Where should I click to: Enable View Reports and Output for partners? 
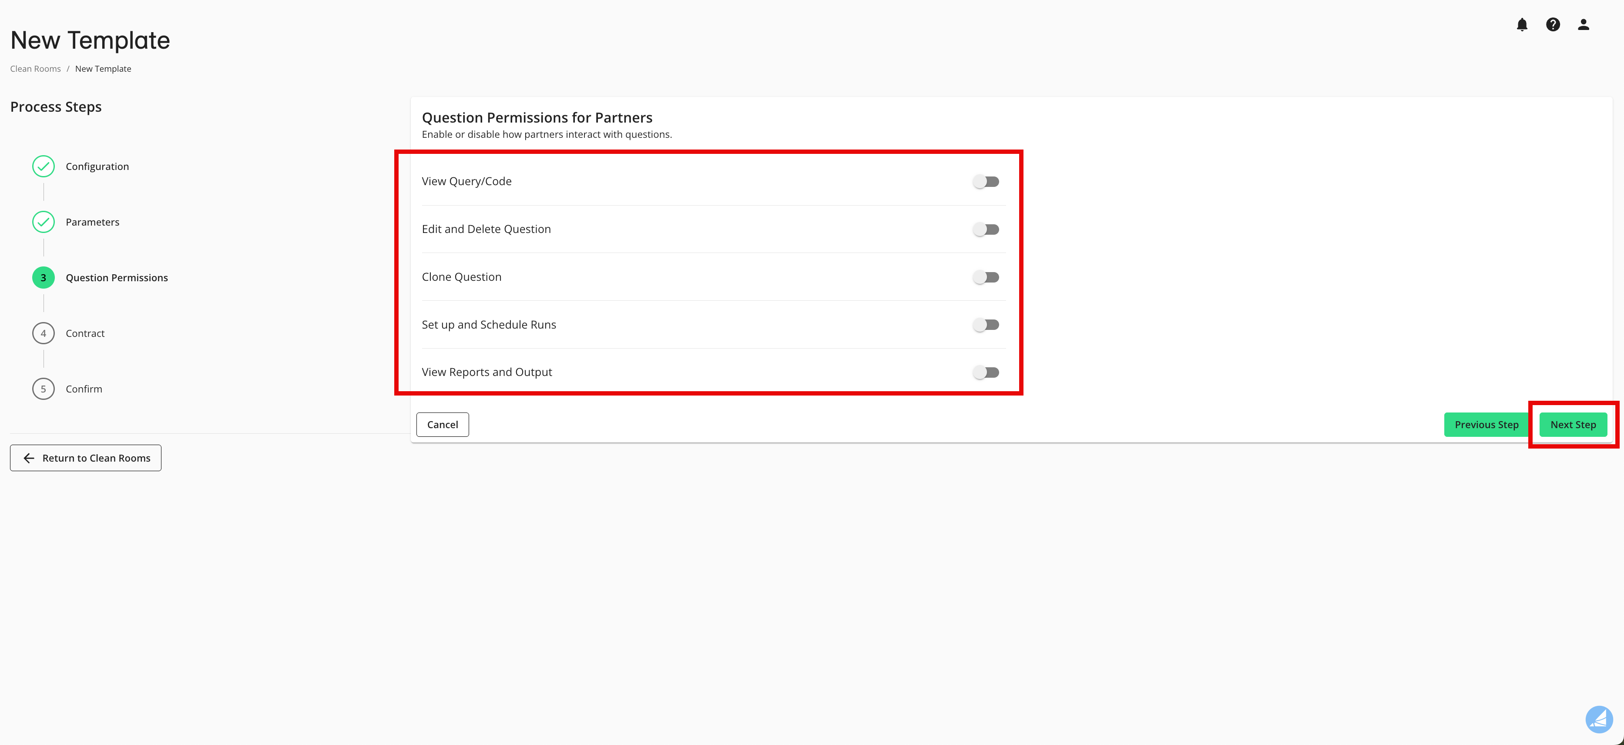[x=986, y=372]
